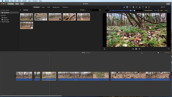Click the search field in media browser
Viewport: 172px width, 97px height.
[92, 10]
